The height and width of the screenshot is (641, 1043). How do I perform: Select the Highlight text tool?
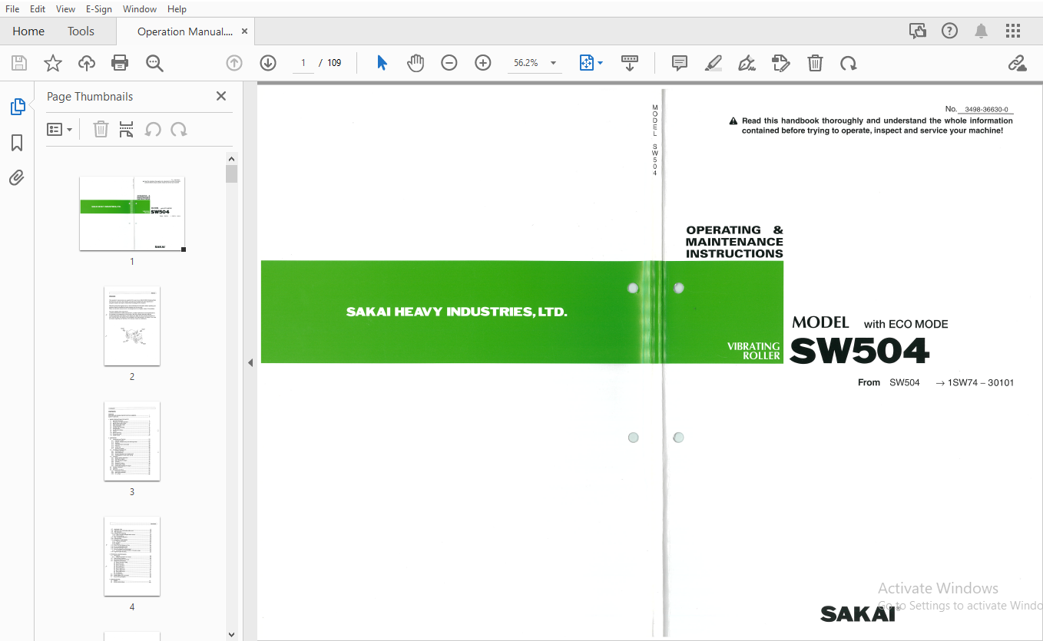714,63
